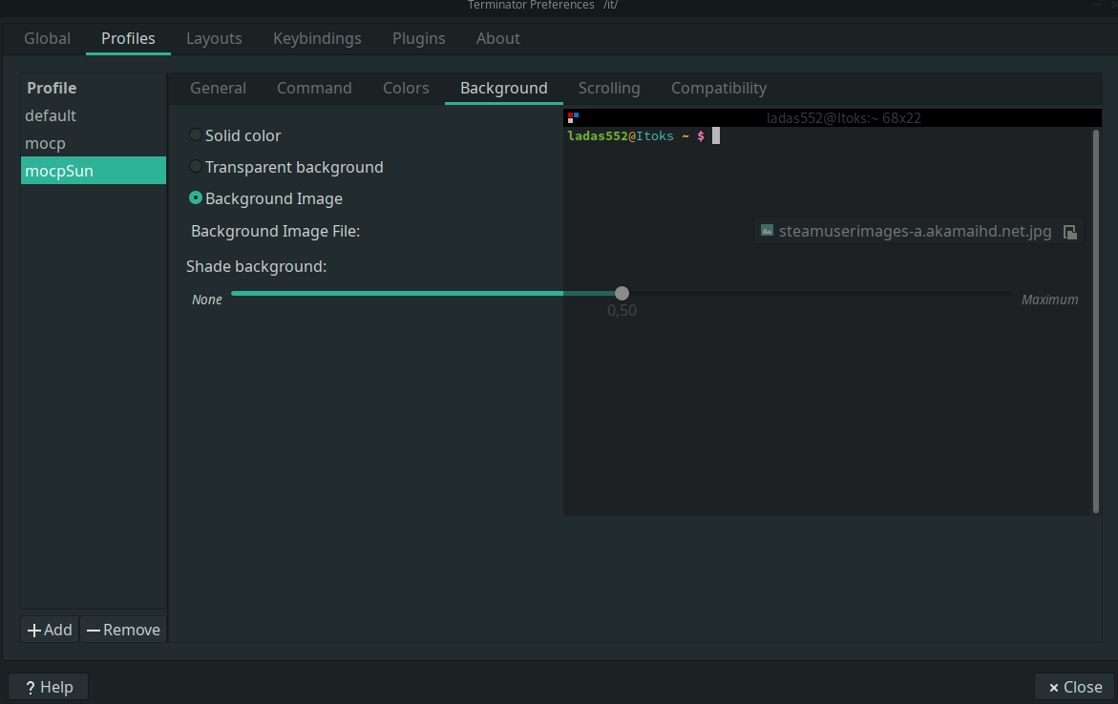The width and height of the screenshot is (1118, 704).
Task: Enable Transparent background option
Action: click(x=196, y=167)
